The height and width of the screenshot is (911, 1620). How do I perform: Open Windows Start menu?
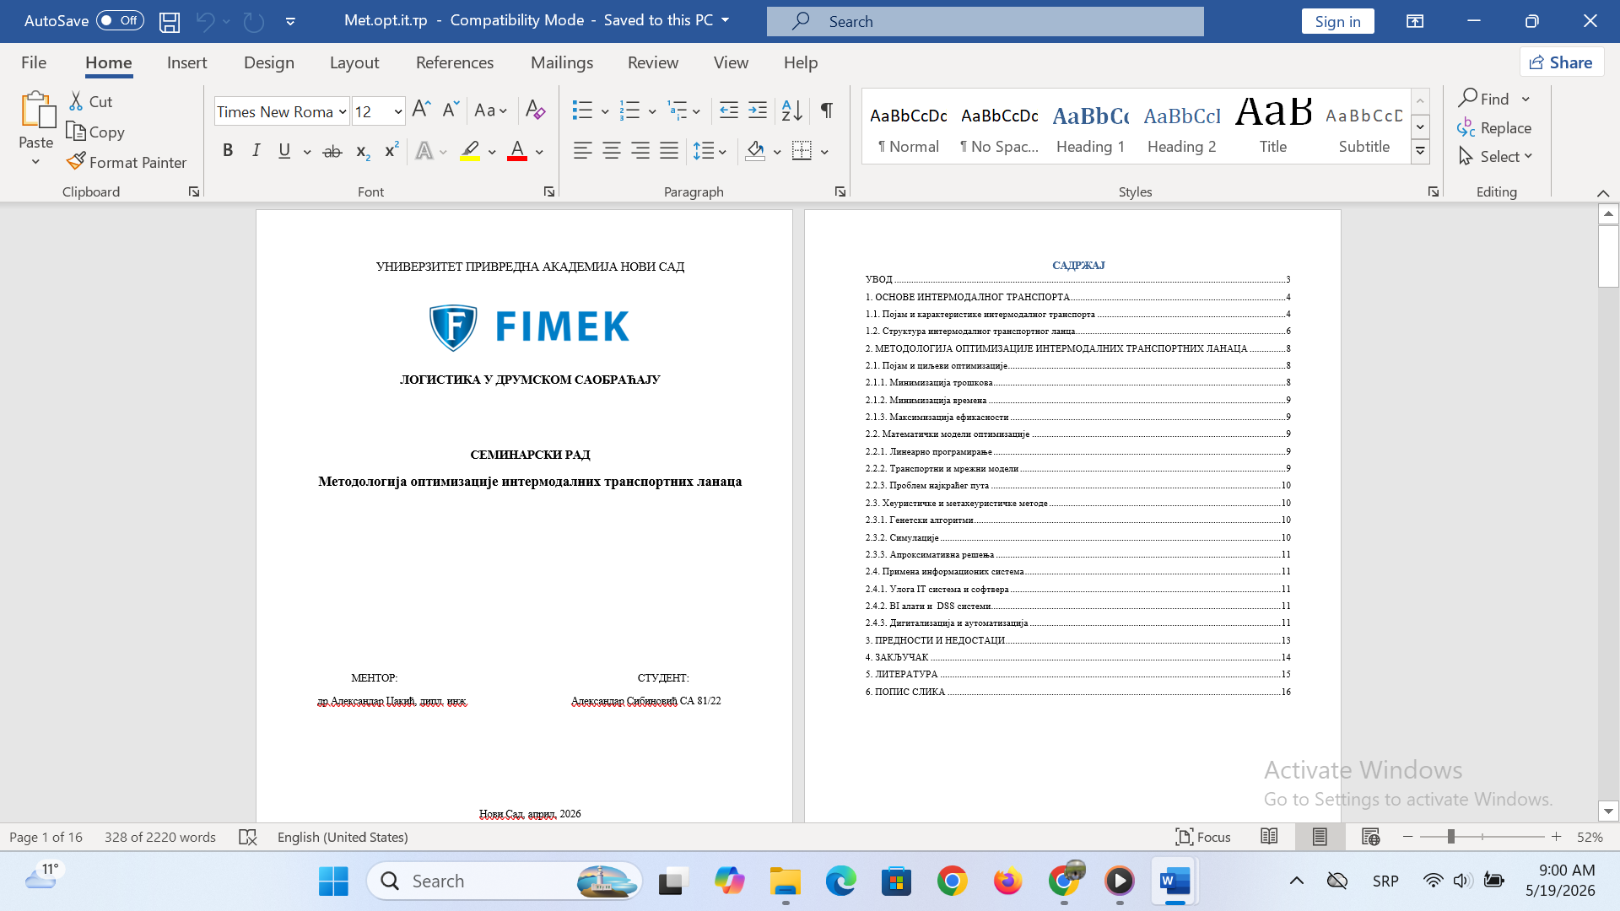[x=333, y=881]
